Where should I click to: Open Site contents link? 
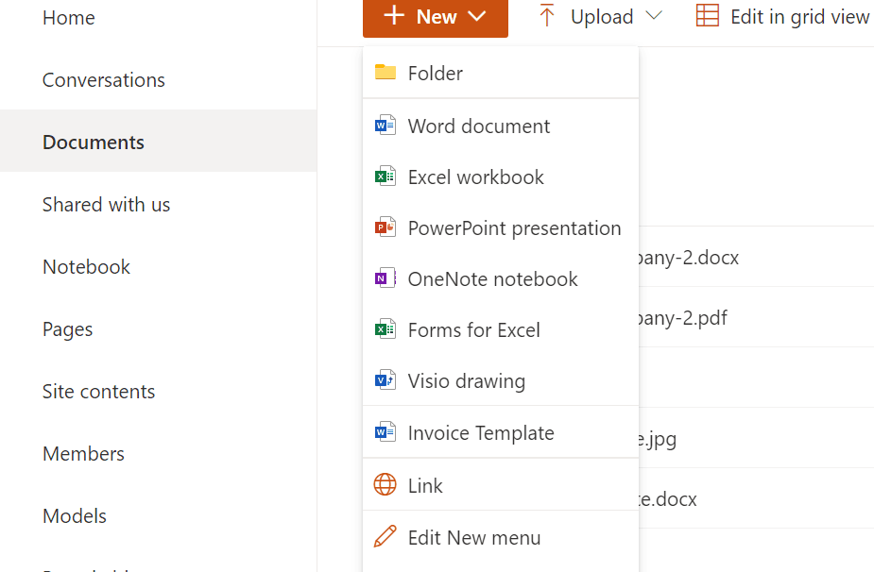(98, 392)
